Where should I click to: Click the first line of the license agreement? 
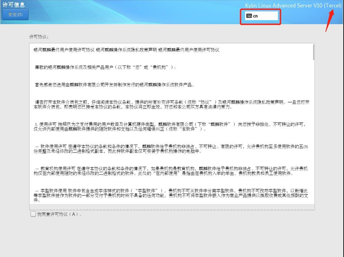[126, 50]
